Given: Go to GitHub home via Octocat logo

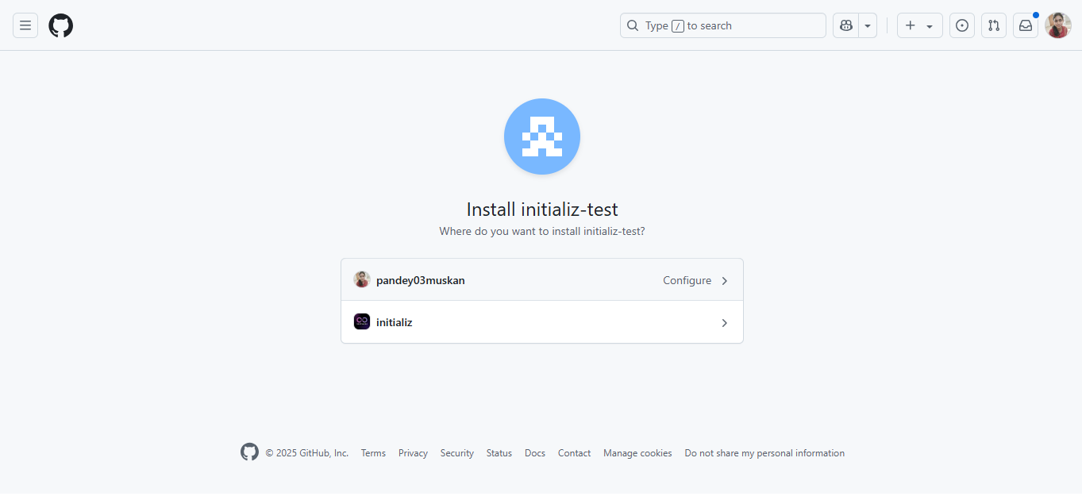Looking at the screenshot, I should (x=61, y=25).
